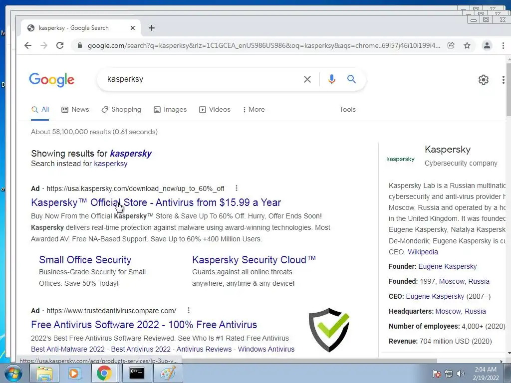Open Free Antivirus Software 2022 ad link
The height and width of the screenshot is (383, 511).
pyautogui.click(x=144, y=325)
